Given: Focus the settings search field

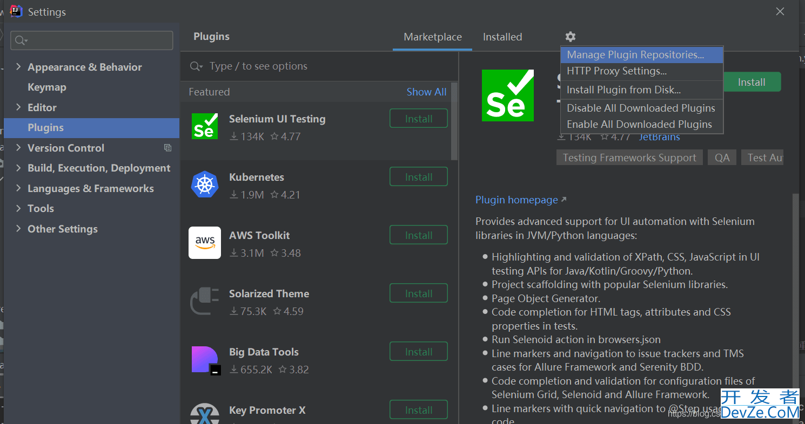Looking at the screenshot, I should [92, 40].
